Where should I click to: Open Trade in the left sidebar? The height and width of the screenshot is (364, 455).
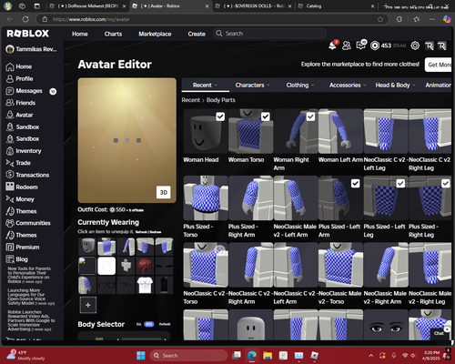[18, 163]
